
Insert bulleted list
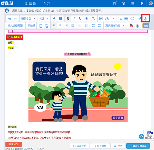click(93, 26)
